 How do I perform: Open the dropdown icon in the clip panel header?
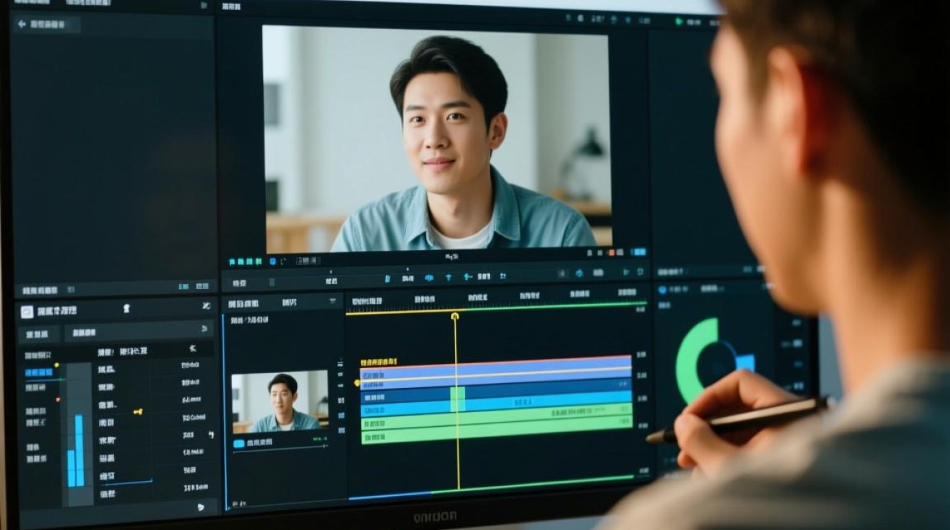point(334,302)
